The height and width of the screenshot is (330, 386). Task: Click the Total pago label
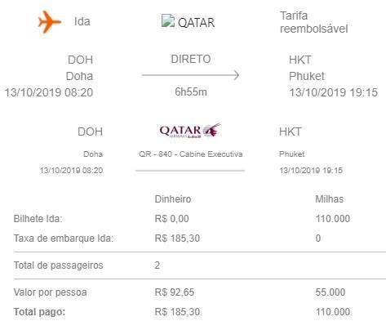(39, 312)
